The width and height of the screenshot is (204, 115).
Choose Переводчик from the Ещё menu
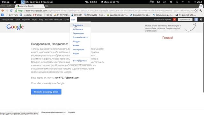pyautogui.click(x=80, y=33)
